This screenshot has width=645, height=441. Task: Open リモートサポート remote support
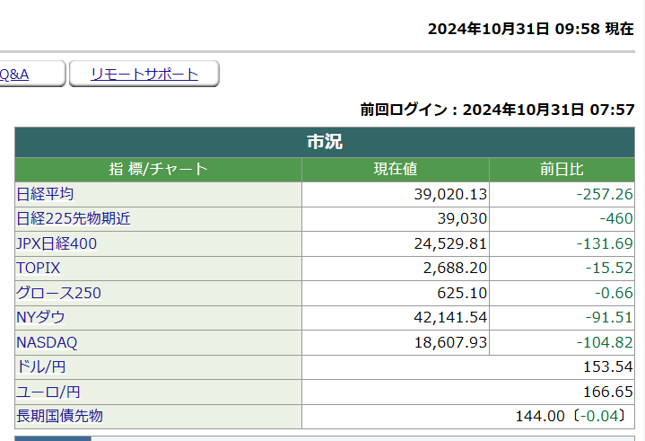coord(144,75)
